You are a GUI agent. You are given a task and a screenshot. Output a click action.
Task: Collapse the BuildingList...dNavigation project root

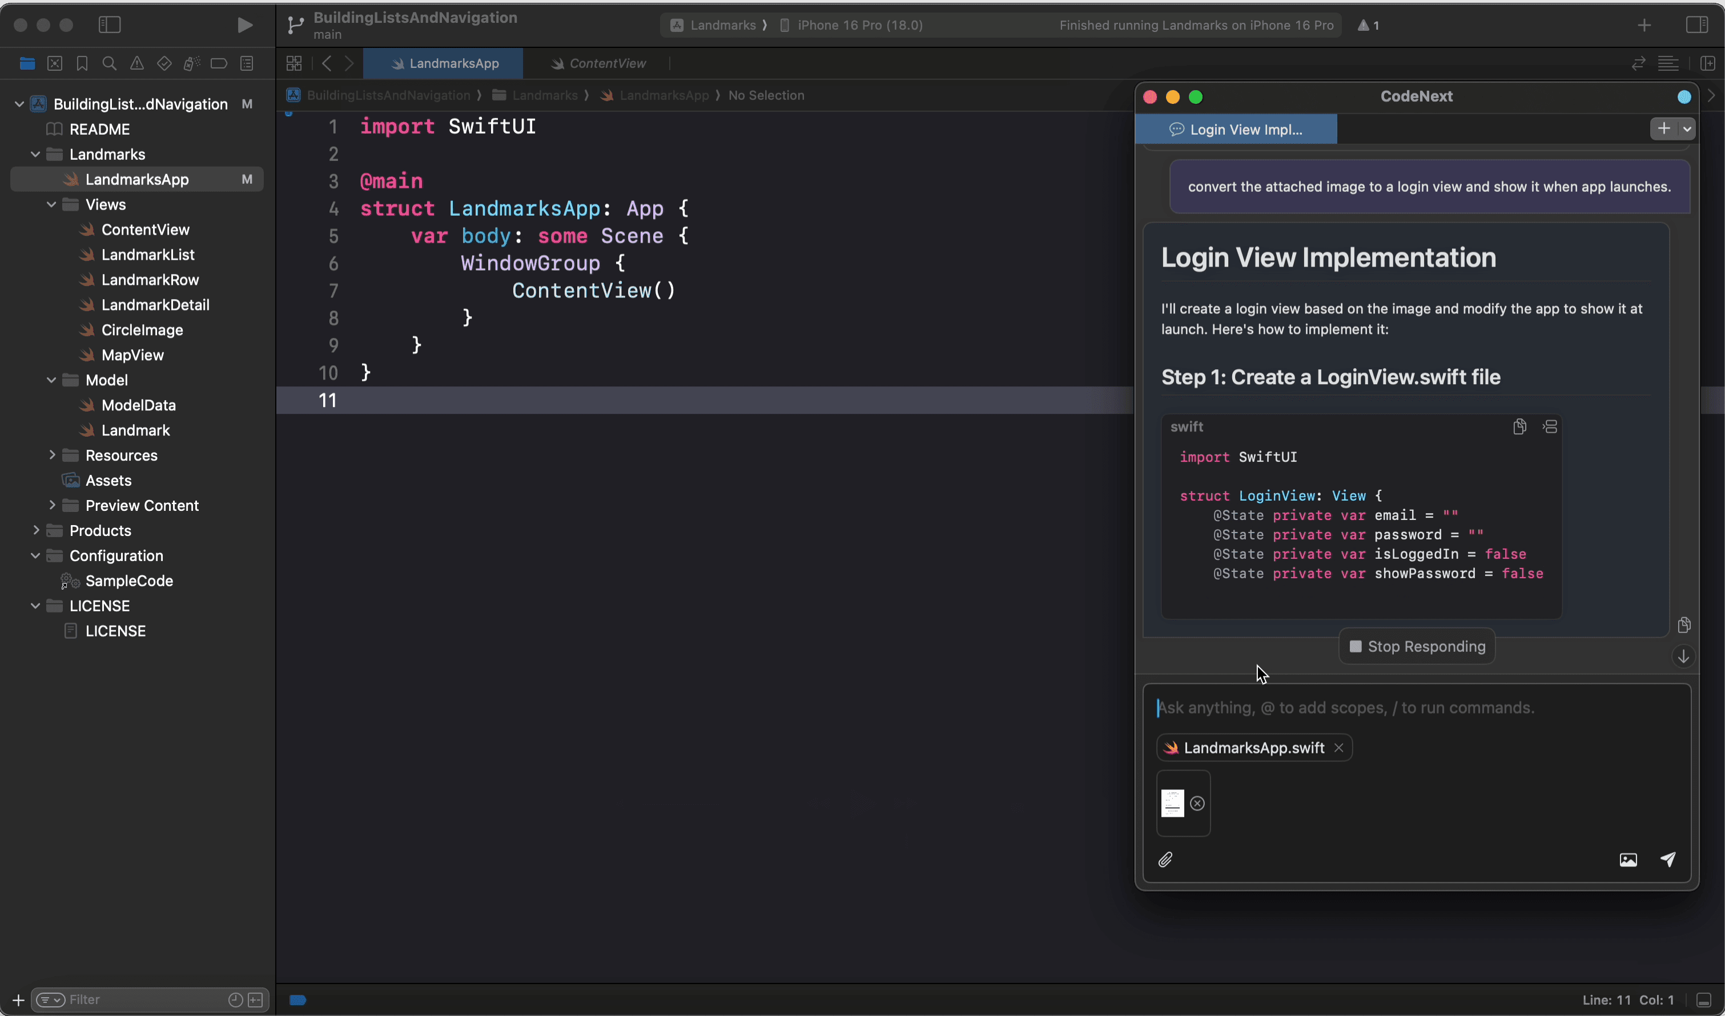click(19, 104)
